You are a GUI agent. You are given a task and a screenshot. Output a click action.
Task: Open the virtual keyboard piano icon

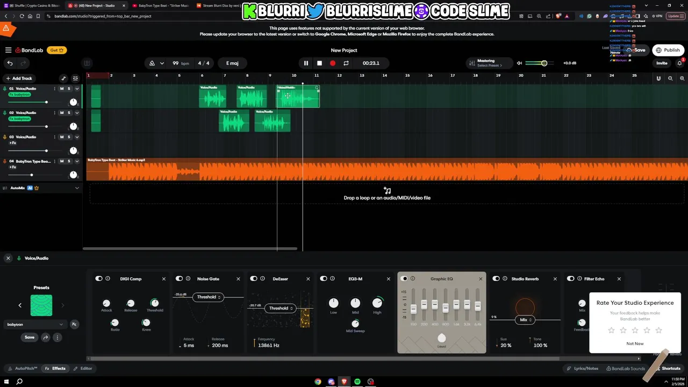coord(87,63)
